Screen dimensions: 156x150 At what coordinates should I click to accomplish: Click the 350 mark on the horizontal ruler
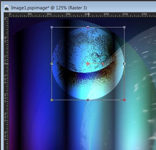(x=145, y=14)
